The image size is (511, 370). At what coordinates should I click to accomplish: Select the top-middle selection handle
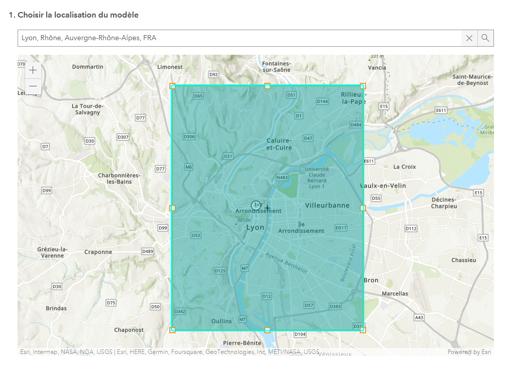[x=267, y=86]
